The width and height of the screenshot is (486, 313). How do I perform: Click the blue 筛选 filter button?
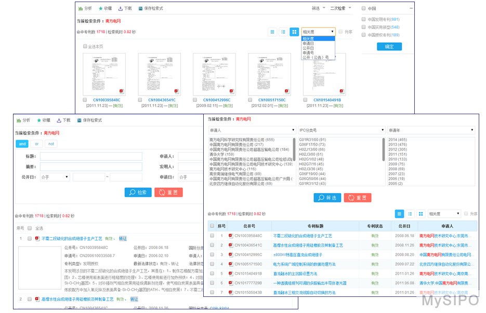tap(327, 198)
